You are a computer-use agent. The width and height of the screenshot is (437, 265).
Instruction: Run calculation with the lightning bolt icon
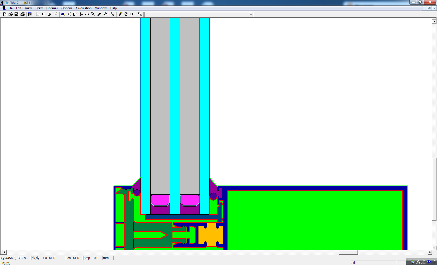tap(120, 14)
